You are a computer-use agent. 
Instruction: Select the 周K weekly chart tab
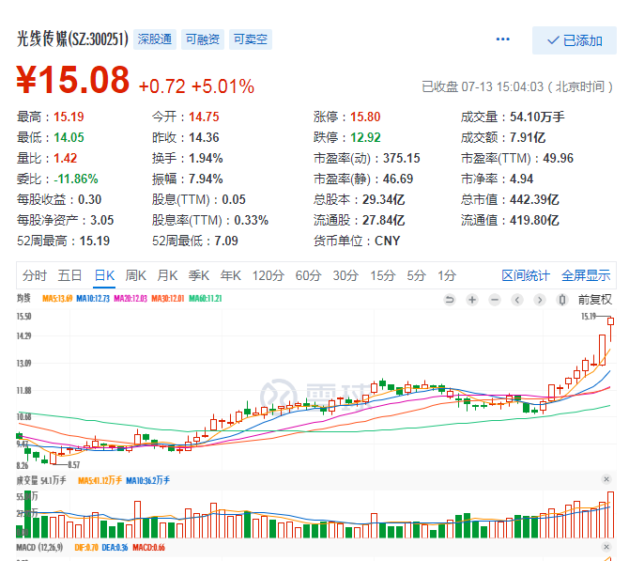click(x=136, y=275)
